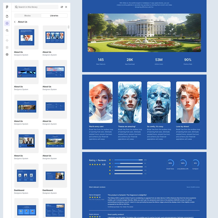Open the filter adjustments icon beside search
This screenshot has width=218, height=218.
click(62, 7)
